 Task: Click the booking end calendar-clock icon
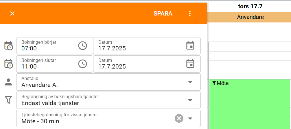pos(9,64)
